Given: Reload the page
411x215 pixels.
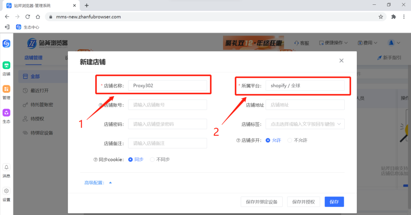Looking at the screenshot, I should point(28,17).
